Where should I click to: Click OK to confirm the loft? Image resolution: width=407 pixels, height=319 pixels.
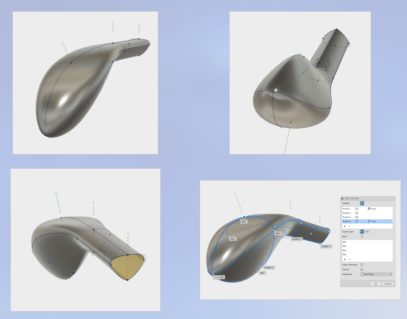point(376,284)
